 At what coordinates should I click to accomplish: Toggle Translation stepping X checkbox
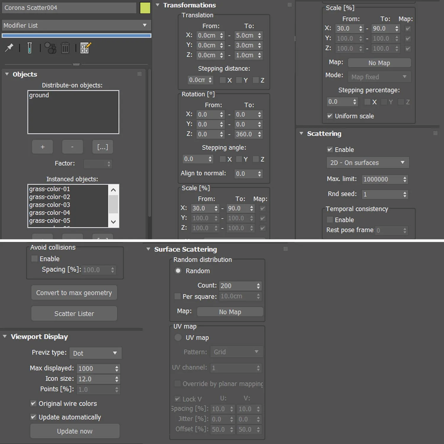tap(223, 80)
